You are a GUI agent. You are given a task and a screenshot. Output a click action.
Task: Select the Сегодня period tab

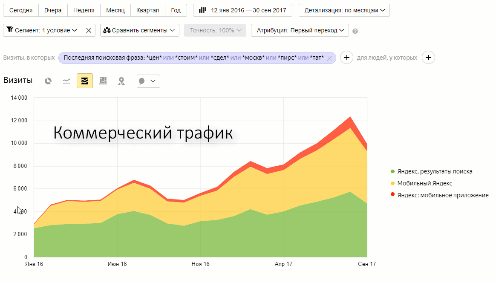point(21,10)
